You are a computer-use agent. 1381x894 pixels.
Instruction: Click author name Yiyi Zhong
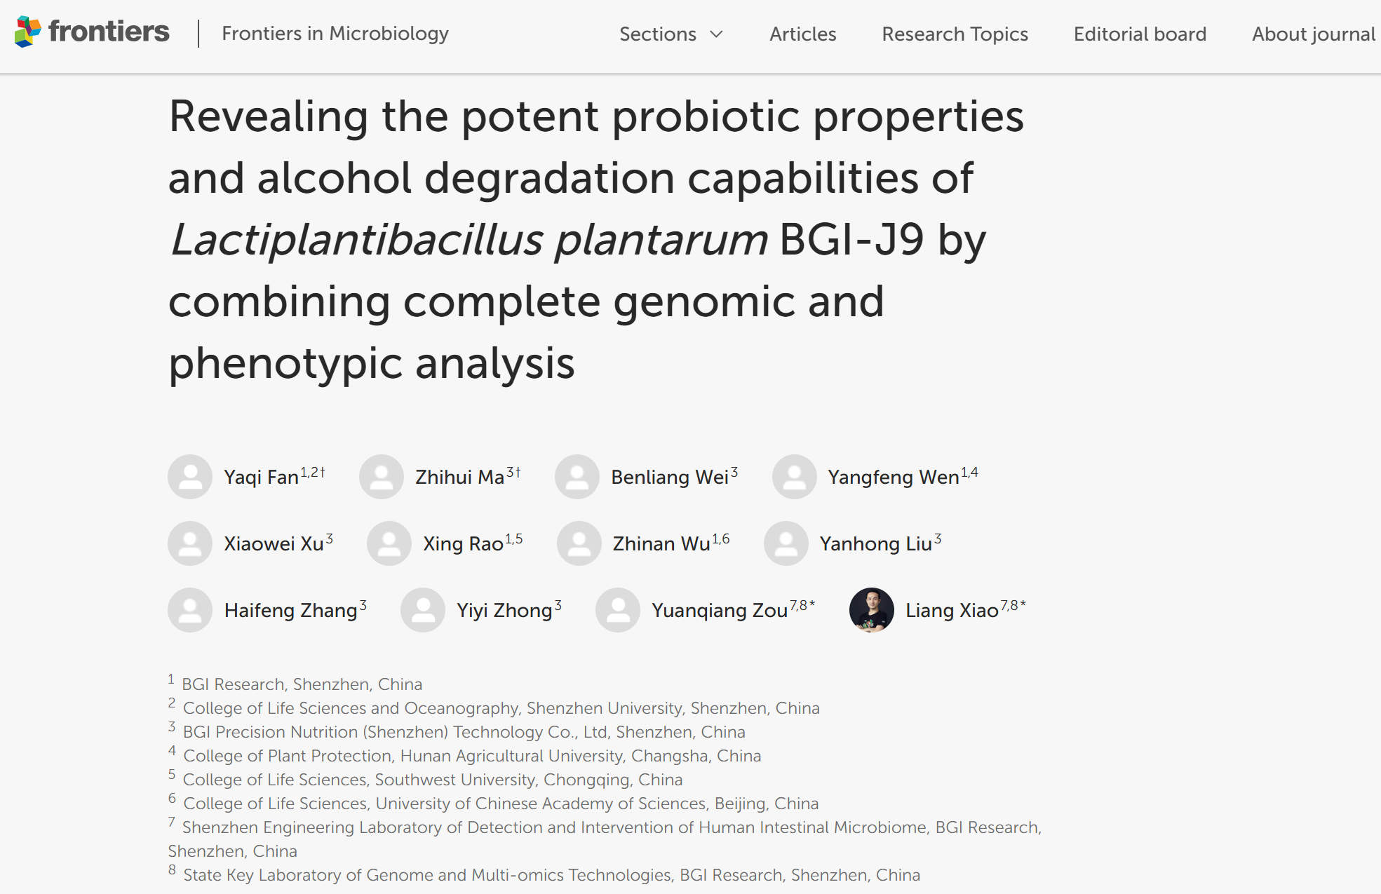504,611
